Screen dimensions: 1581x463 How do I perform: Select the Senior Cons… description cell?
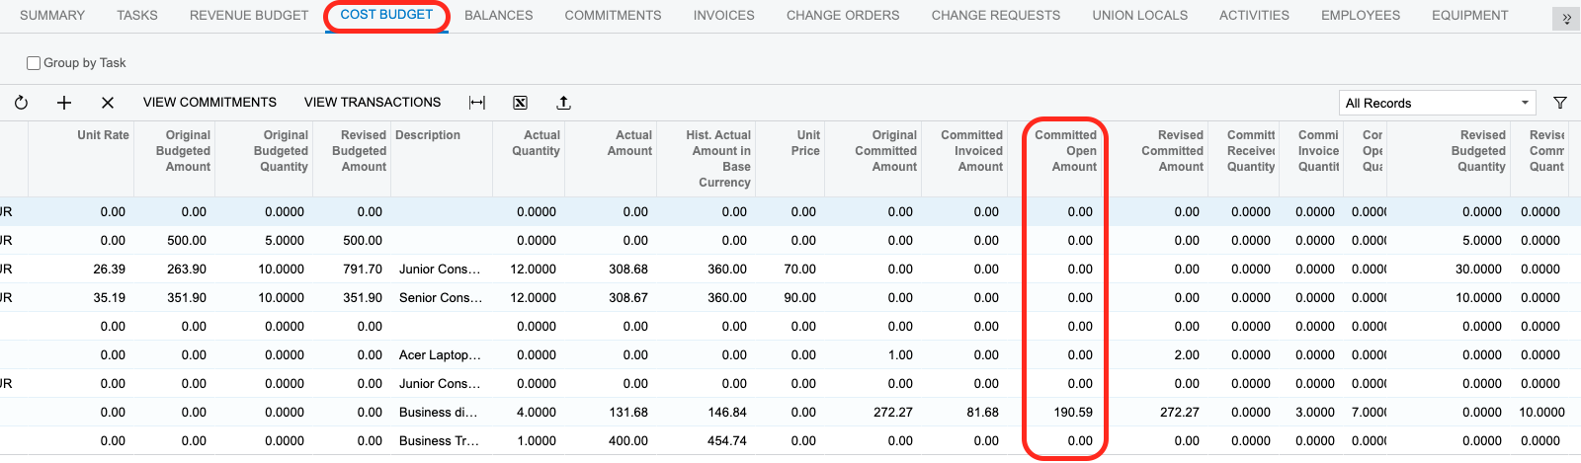440,298
